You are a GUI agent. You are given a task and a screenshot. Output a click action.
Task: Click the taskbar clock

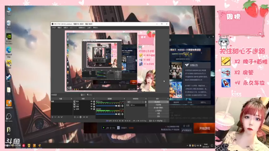click(206, 146)
